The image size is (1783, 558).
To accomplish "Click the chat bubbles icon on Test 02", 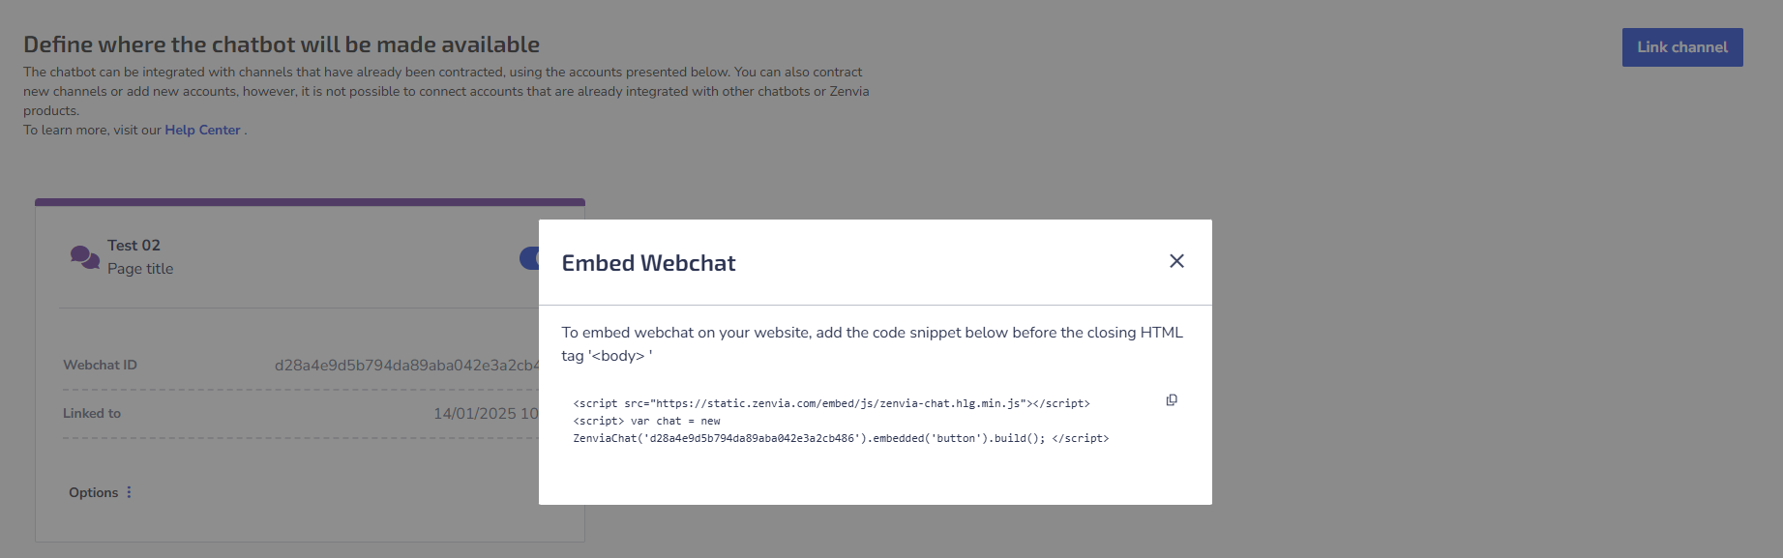I will coord(85,257).
